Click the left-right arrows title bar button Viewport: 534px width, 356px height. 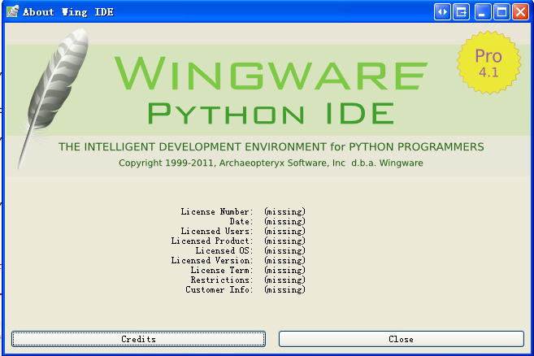pyautogui.click(x=442, y=12)
